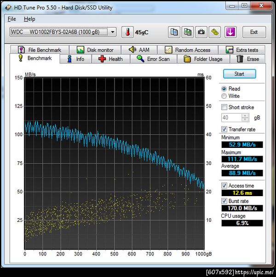Click the purple down-arrow minimize-to-tray icon
The image size is (276, 277).
[x=230, y=32]
